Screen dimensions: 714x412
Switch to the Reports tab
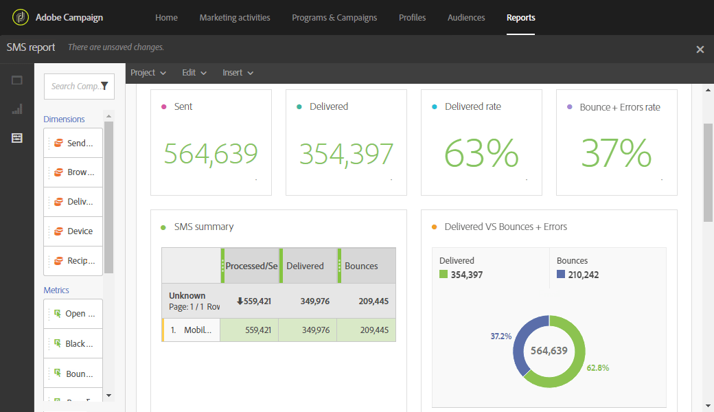click(x=521, y=18)
